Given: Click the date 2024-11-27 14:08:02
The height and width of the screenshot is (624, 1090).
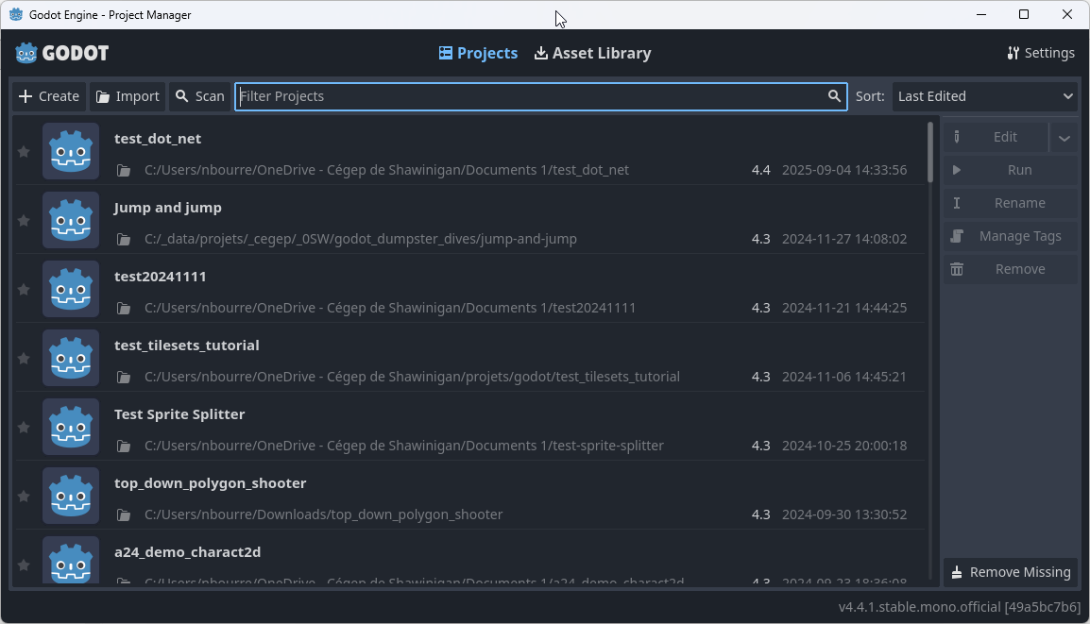Looking at the screenshot, I should pos(843,239).
